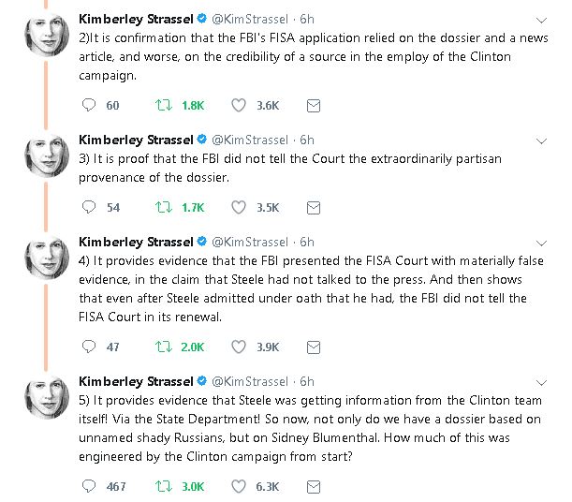Like the tweet with 3.6K likes
Screen dimensions: 572x502
pyautogui.click(x=239, y=105)
